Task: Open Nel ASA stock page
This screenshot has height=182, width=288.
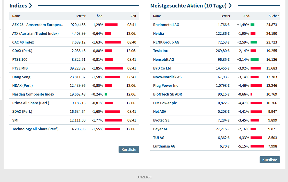Action: (160, 111)
